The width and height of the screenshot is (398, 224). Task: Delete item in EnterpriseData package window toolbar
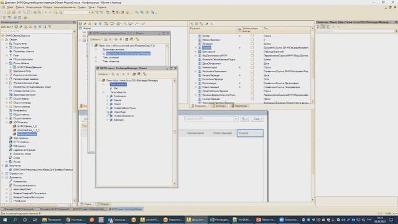(111, 39)
